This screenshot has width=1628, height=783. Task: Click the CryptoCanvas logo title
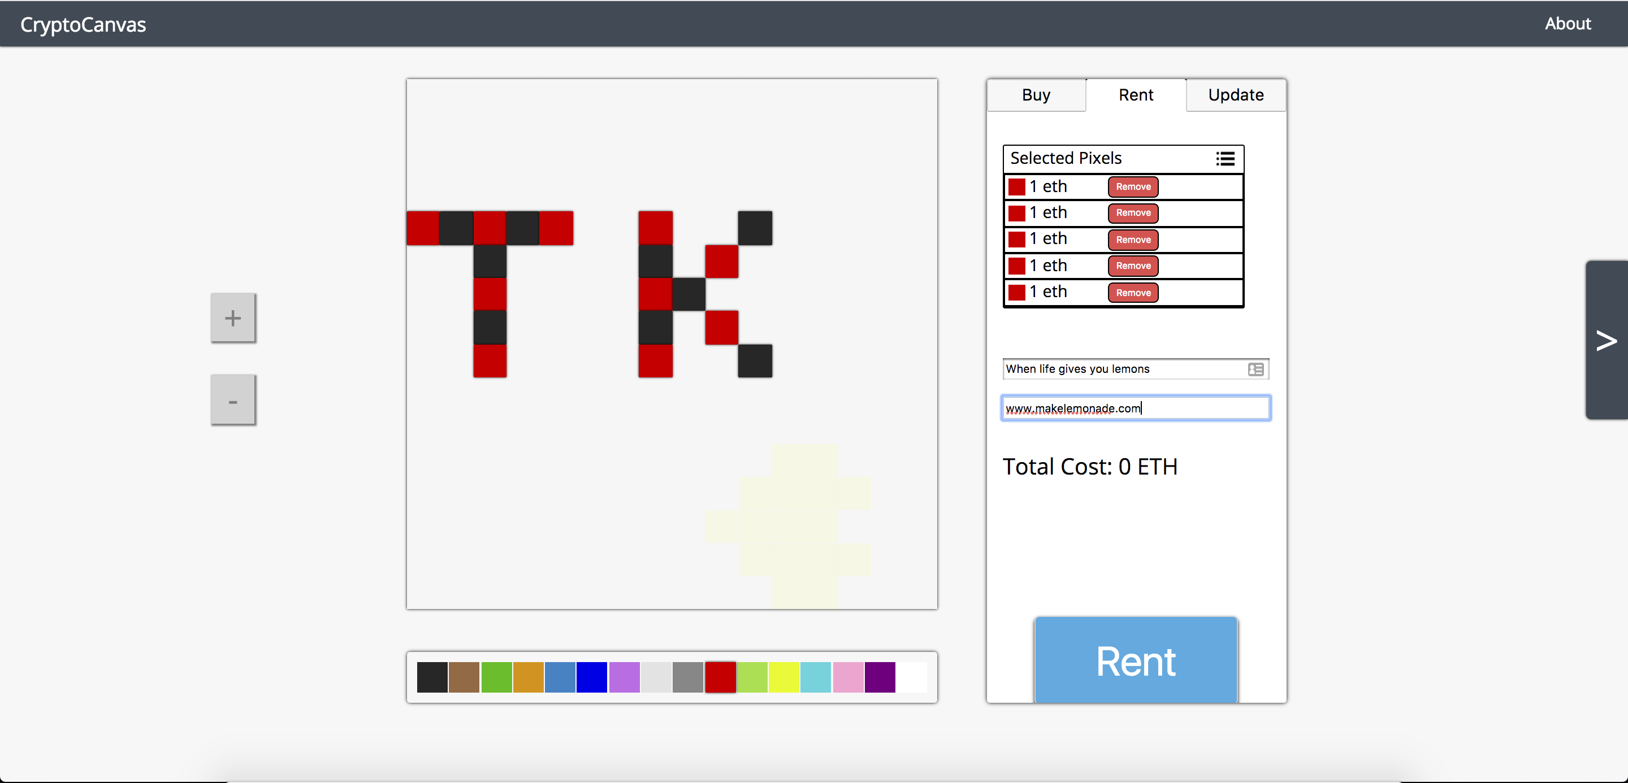point(83,25)
